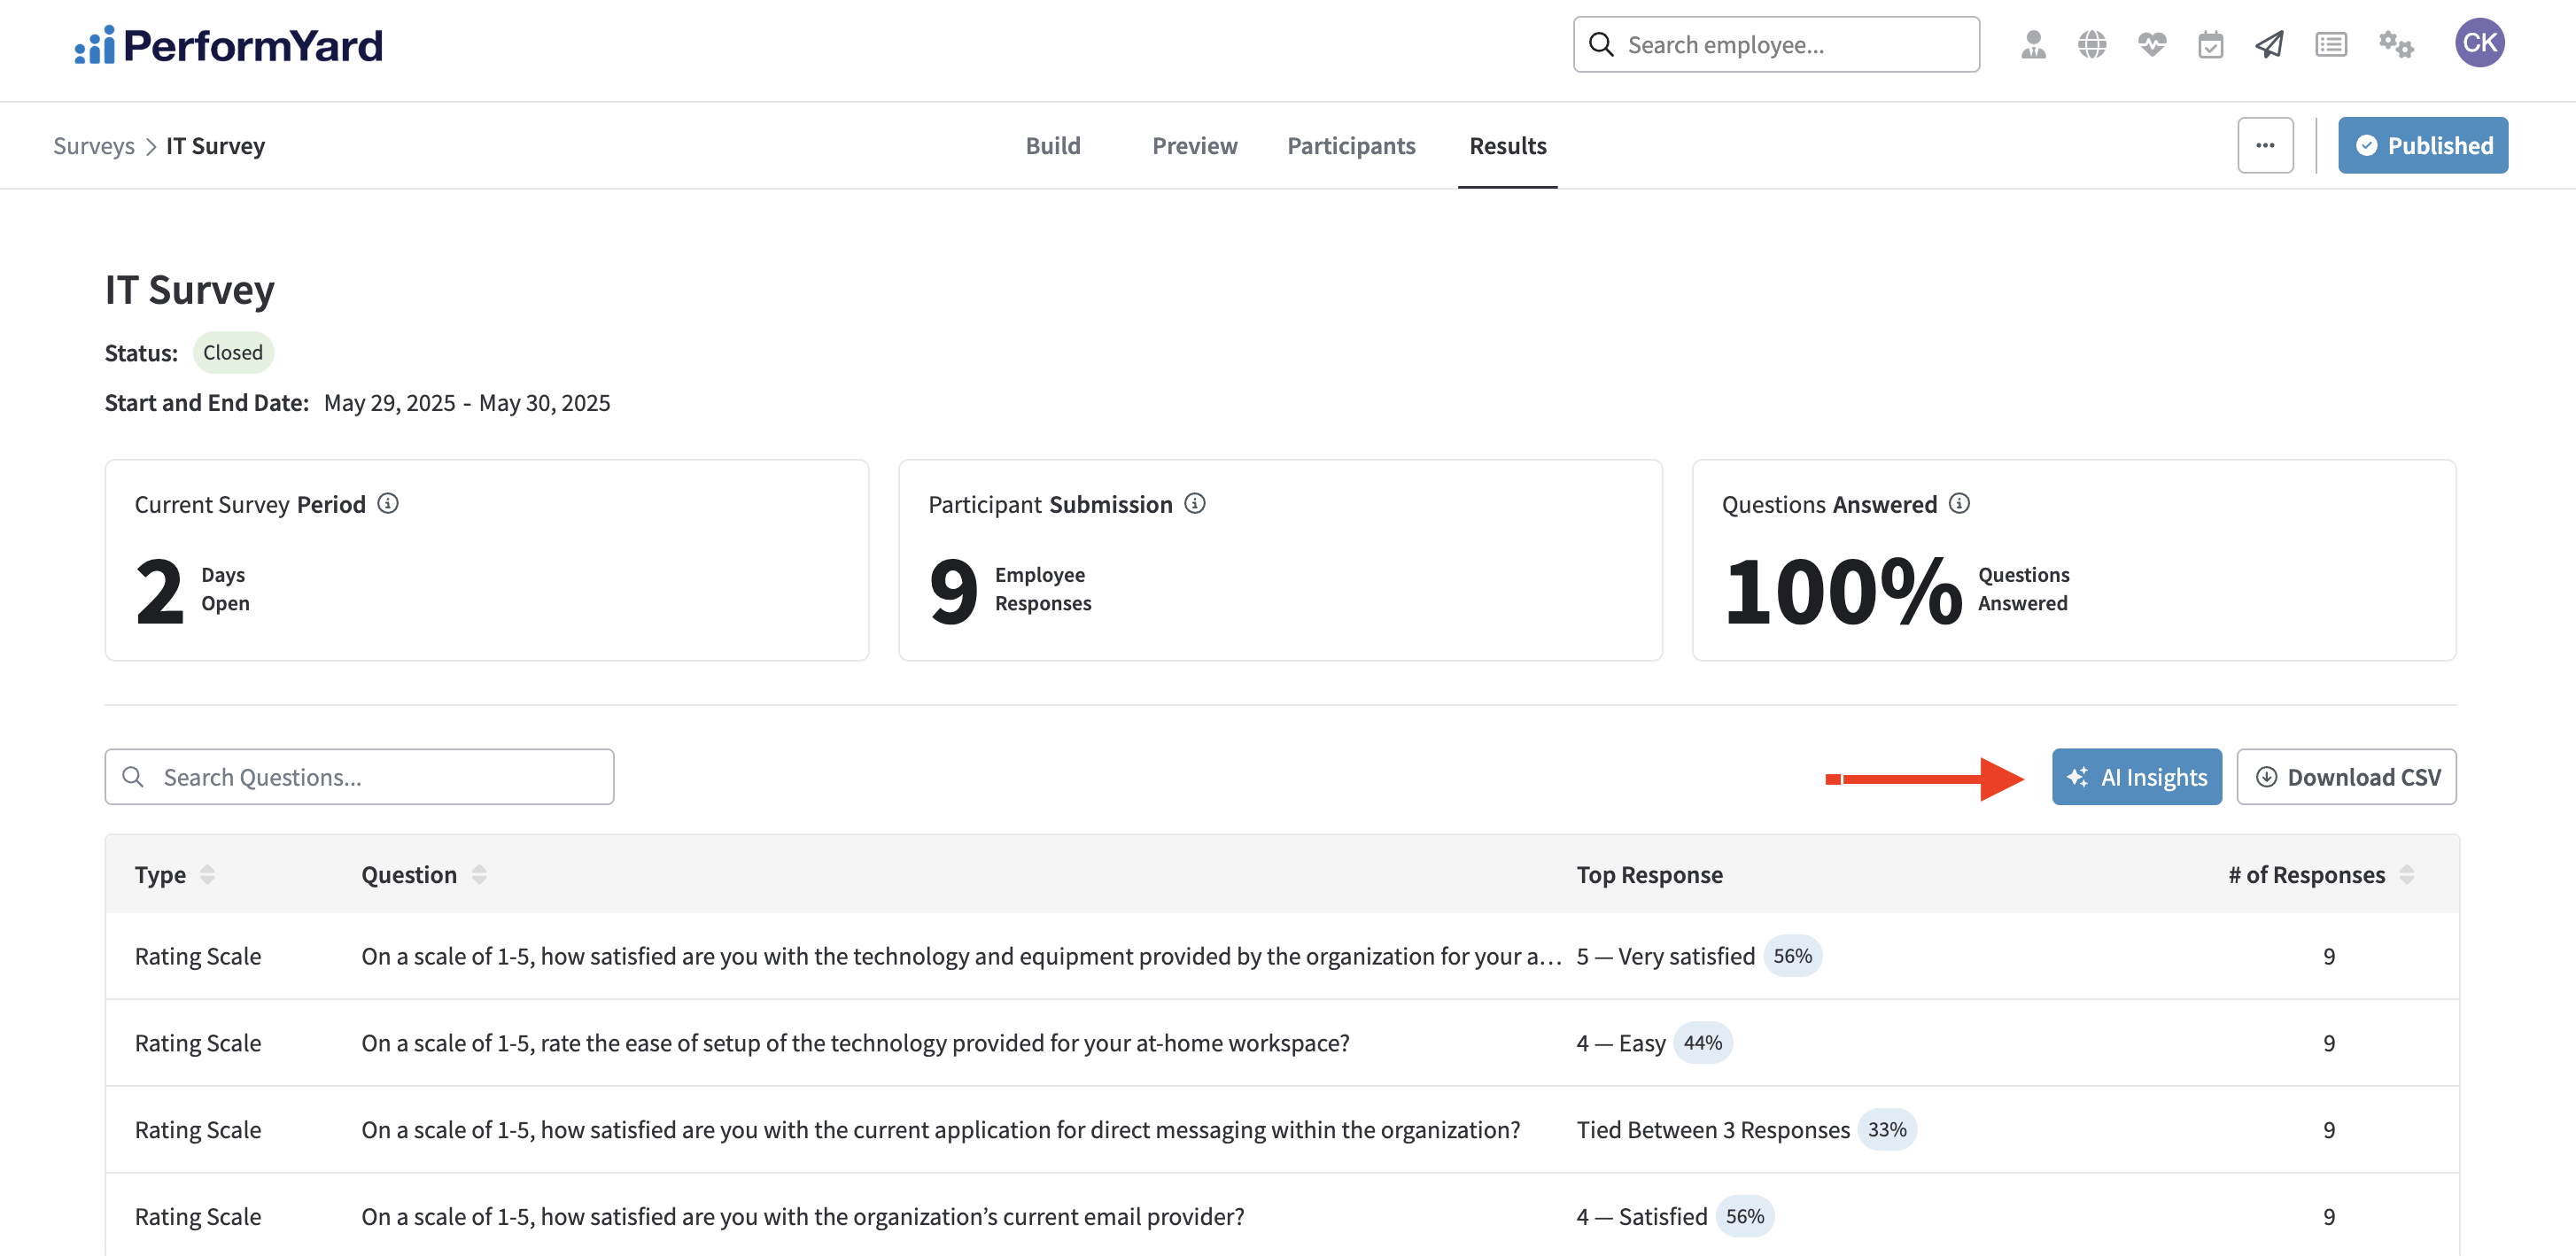Sort table by Type column
Screen dimensions: 2576x1256
(x=207, y=875)
